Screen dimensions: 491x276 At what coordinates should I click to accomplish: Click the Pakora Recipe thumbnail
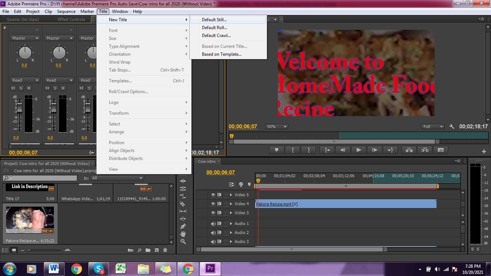(30, 220)
